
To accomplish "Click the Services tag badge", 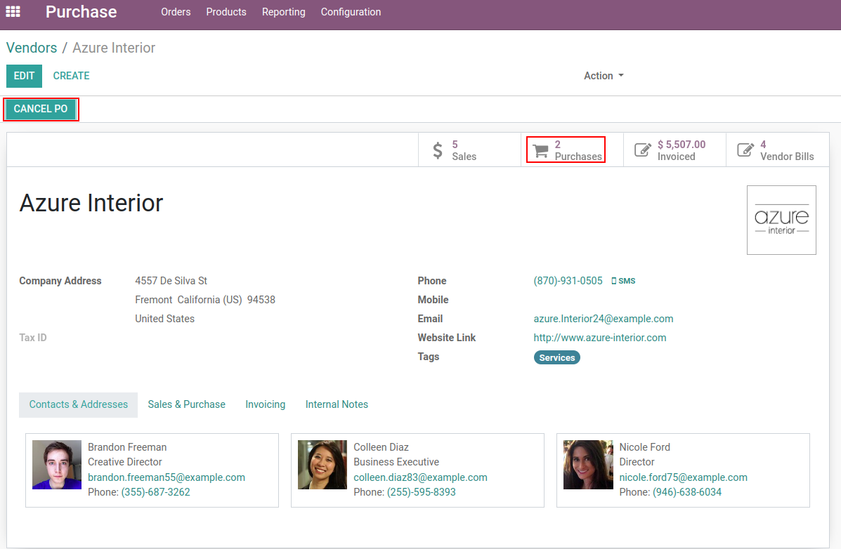I will coord(556,358).
